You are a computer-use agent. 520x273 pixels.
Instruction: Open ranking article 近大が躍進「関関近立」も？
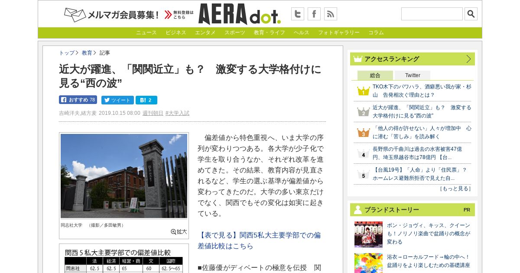click(422, 111)
